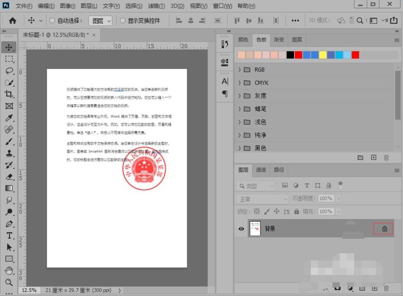Select the Eraser tool
Screen dimensions: 403x296
click(x=9, y=177)
